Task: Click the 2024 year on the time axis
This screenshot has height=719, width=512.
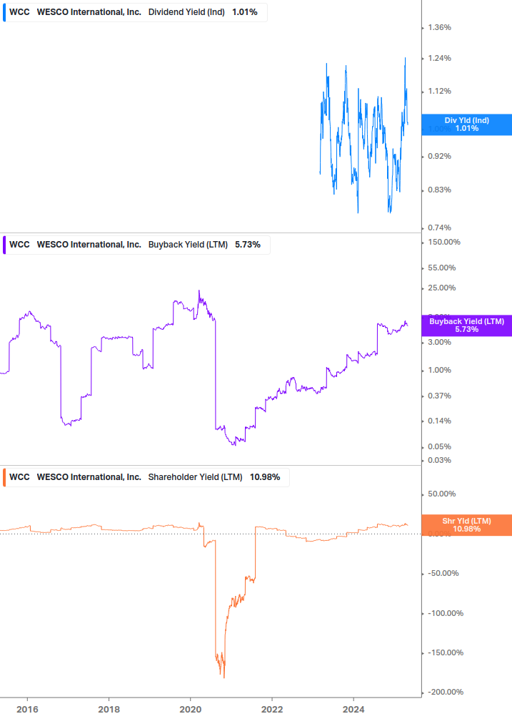Action: (353, 710)
